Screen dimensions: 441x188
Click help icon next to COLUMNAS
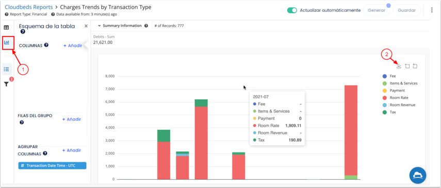(x=46, y=45)
